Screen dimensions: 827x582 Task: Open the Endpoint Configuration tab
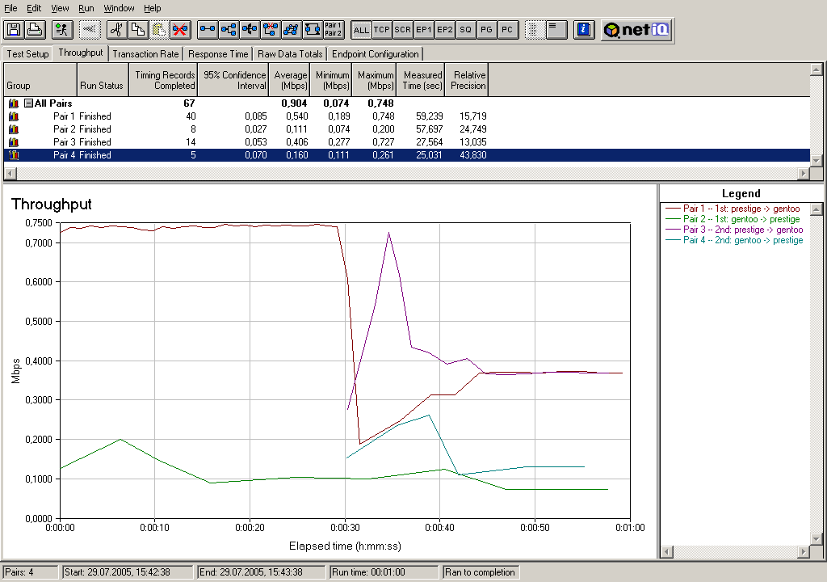click(x=375, y=54)
